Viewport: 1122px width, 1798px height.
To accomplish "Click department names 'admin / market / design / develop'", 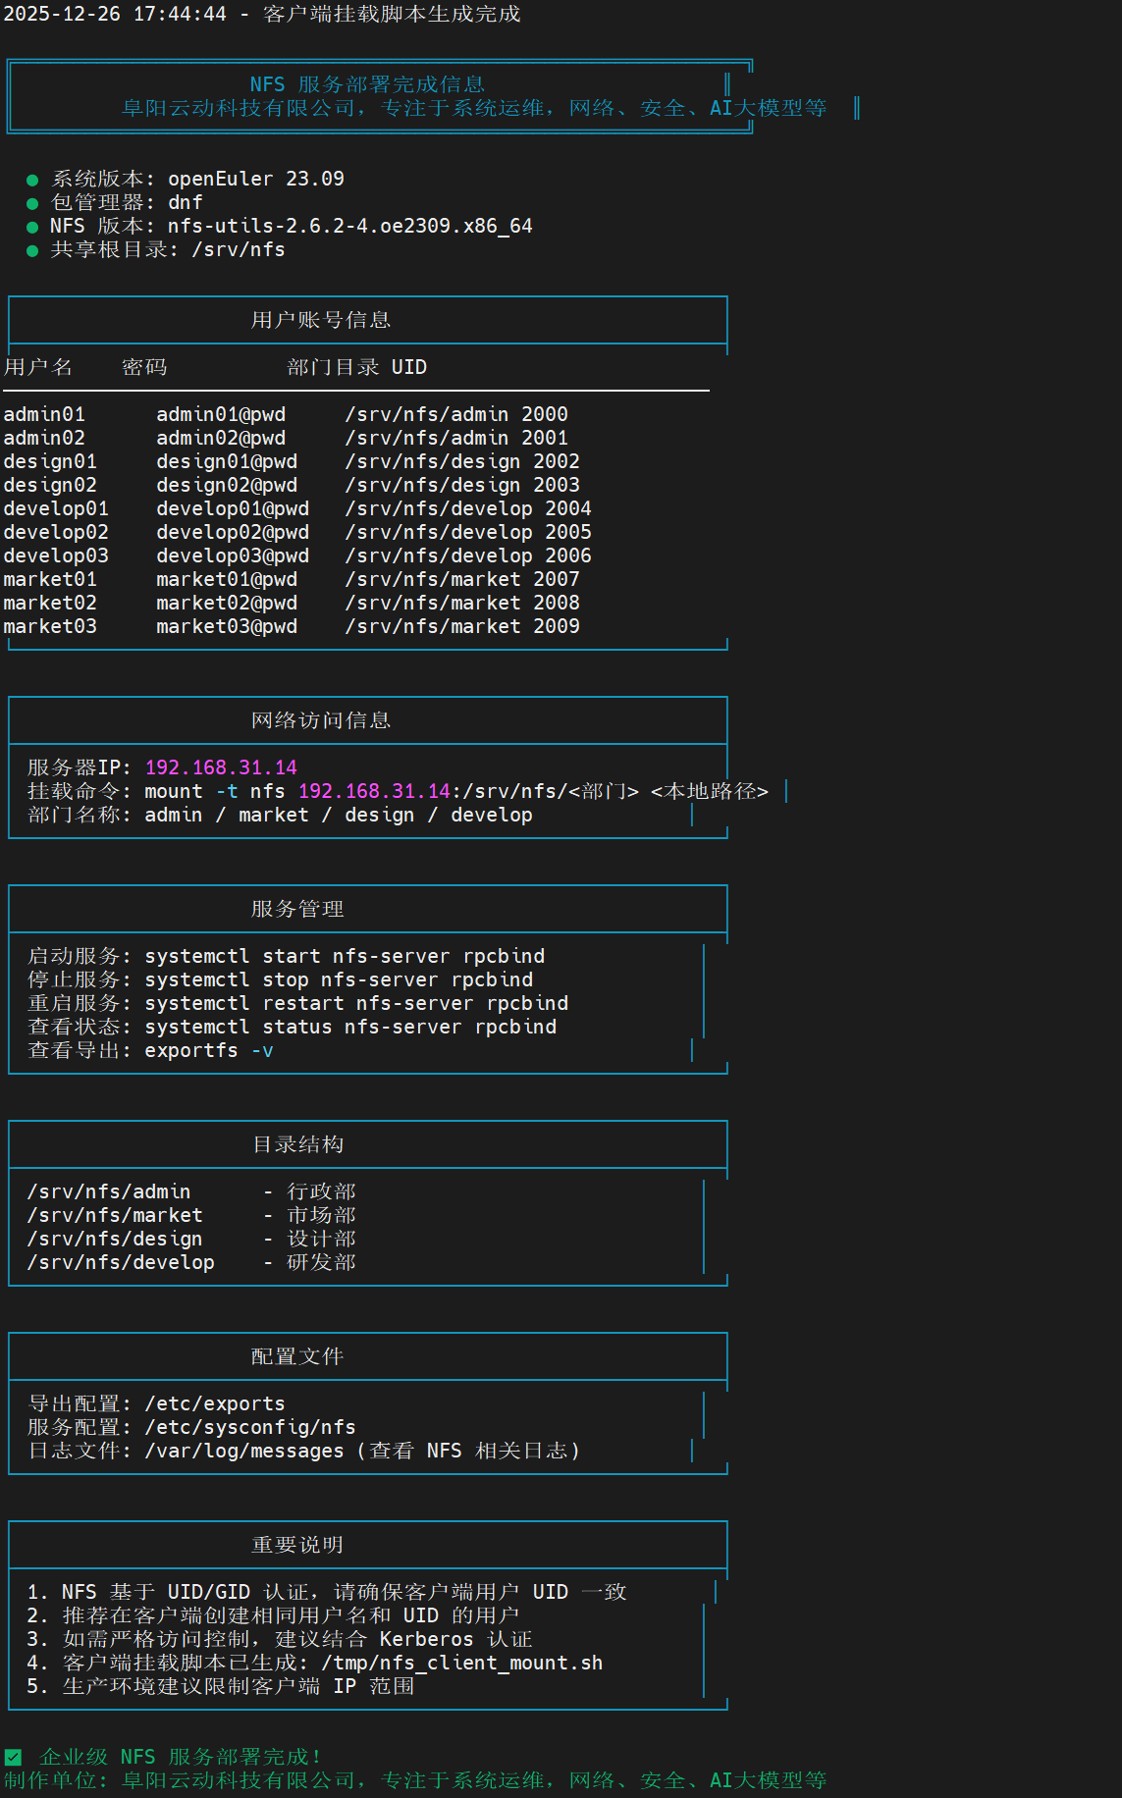I will tap(339, 815).
